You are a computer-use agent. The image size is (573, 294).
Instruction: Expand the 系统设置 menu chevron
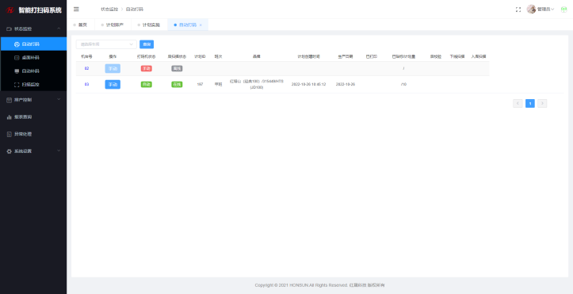click(x=59, y=151)
